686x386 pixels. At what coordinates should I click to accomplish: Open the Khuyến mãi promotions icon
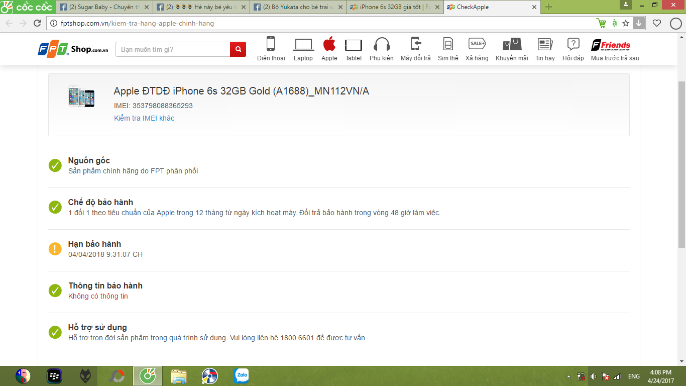coord(512,49)
